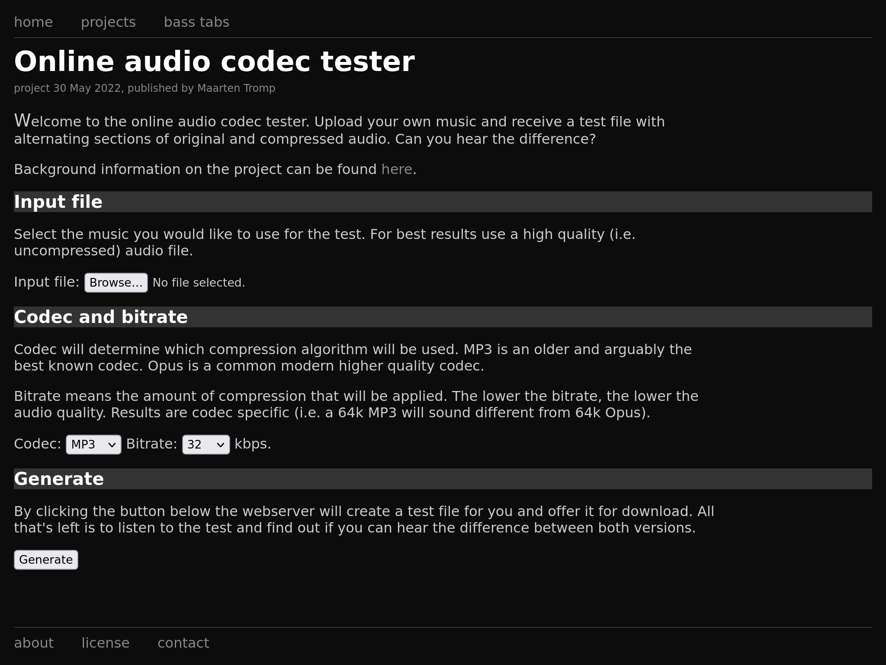Click the Browse... file button
886x665 pixels.
pyautogui.click(x=116, y=283)
